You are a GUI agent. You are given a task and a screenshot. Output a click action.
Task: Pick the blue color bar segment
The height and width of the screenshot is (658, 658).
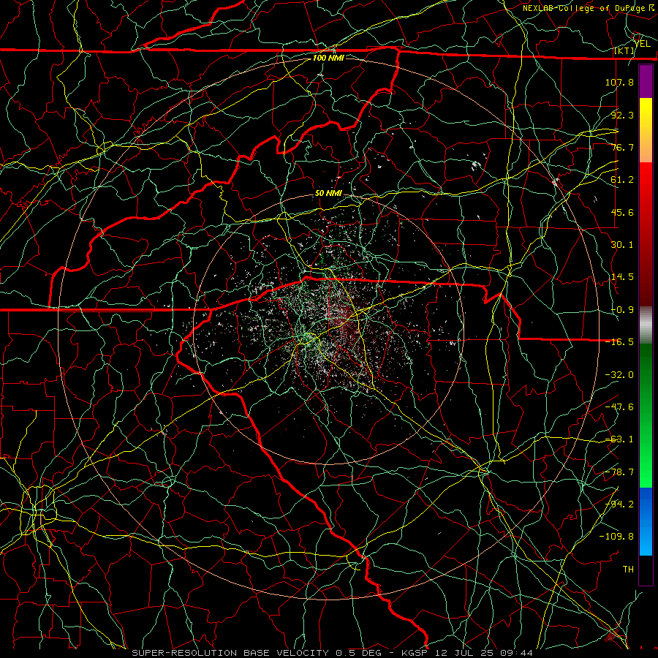(646, 521)
